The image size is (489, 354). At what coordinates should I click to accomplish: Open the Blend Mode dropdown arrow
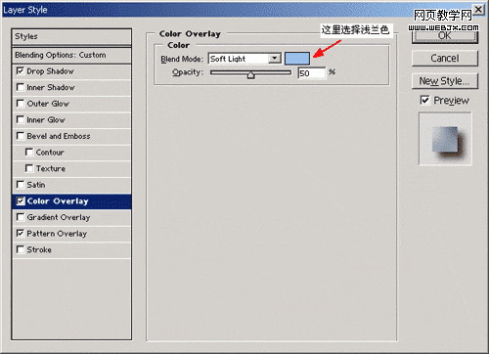pos(275,59)
